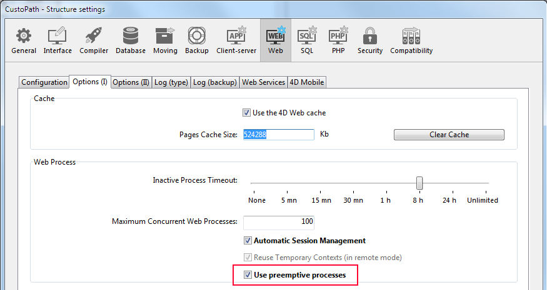This screenshot has height=290, width=547.
Task: Click the None label under the timeout slider
Action: coord(257,200)
